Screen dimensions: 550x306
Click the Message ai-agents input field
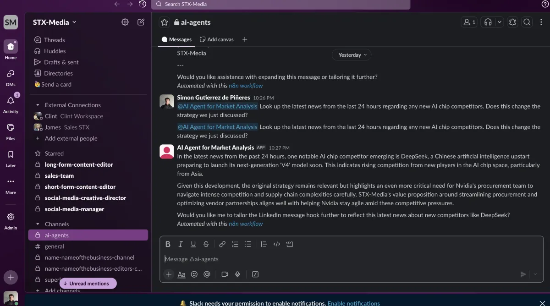[351, 259]
